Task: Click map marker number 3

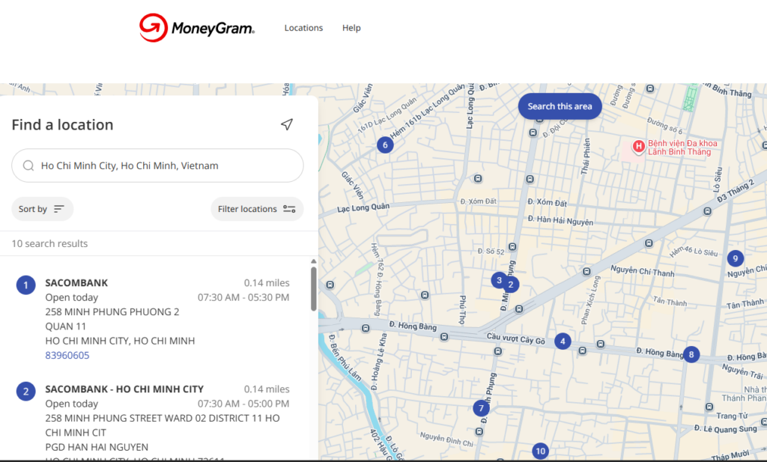Action: (x=498, y=280)
